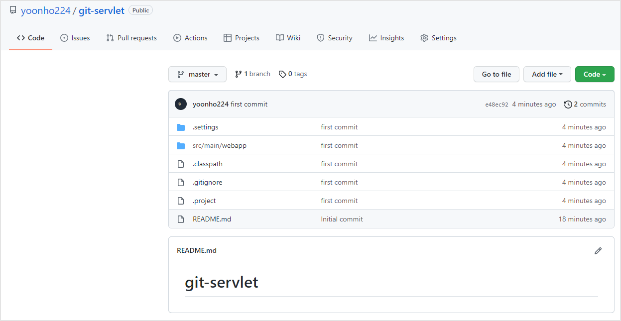Click the yoonho224 avatar in commit bar
The width and height of the screenshot is (621, 321).
pyautogui.click(x=181, y=104)
